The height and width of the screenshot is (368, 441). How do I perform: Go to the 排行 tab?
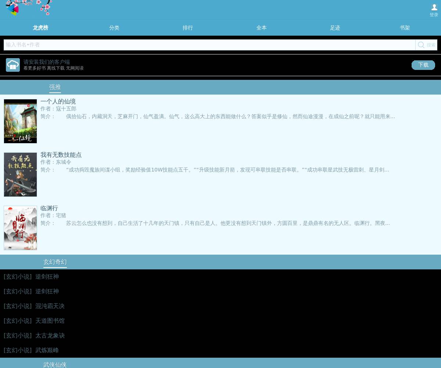click(x=188, y=28)
